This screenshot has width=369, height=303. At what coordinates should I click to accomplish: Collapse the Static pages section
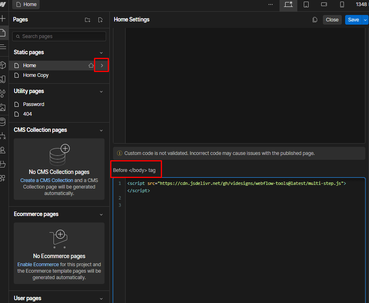(101, 53)
